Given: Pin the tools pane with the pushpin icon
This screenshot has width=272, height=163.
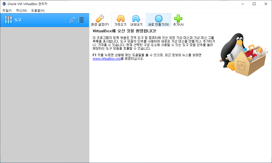Looking at the screenshot, I should tap(72, 20).
